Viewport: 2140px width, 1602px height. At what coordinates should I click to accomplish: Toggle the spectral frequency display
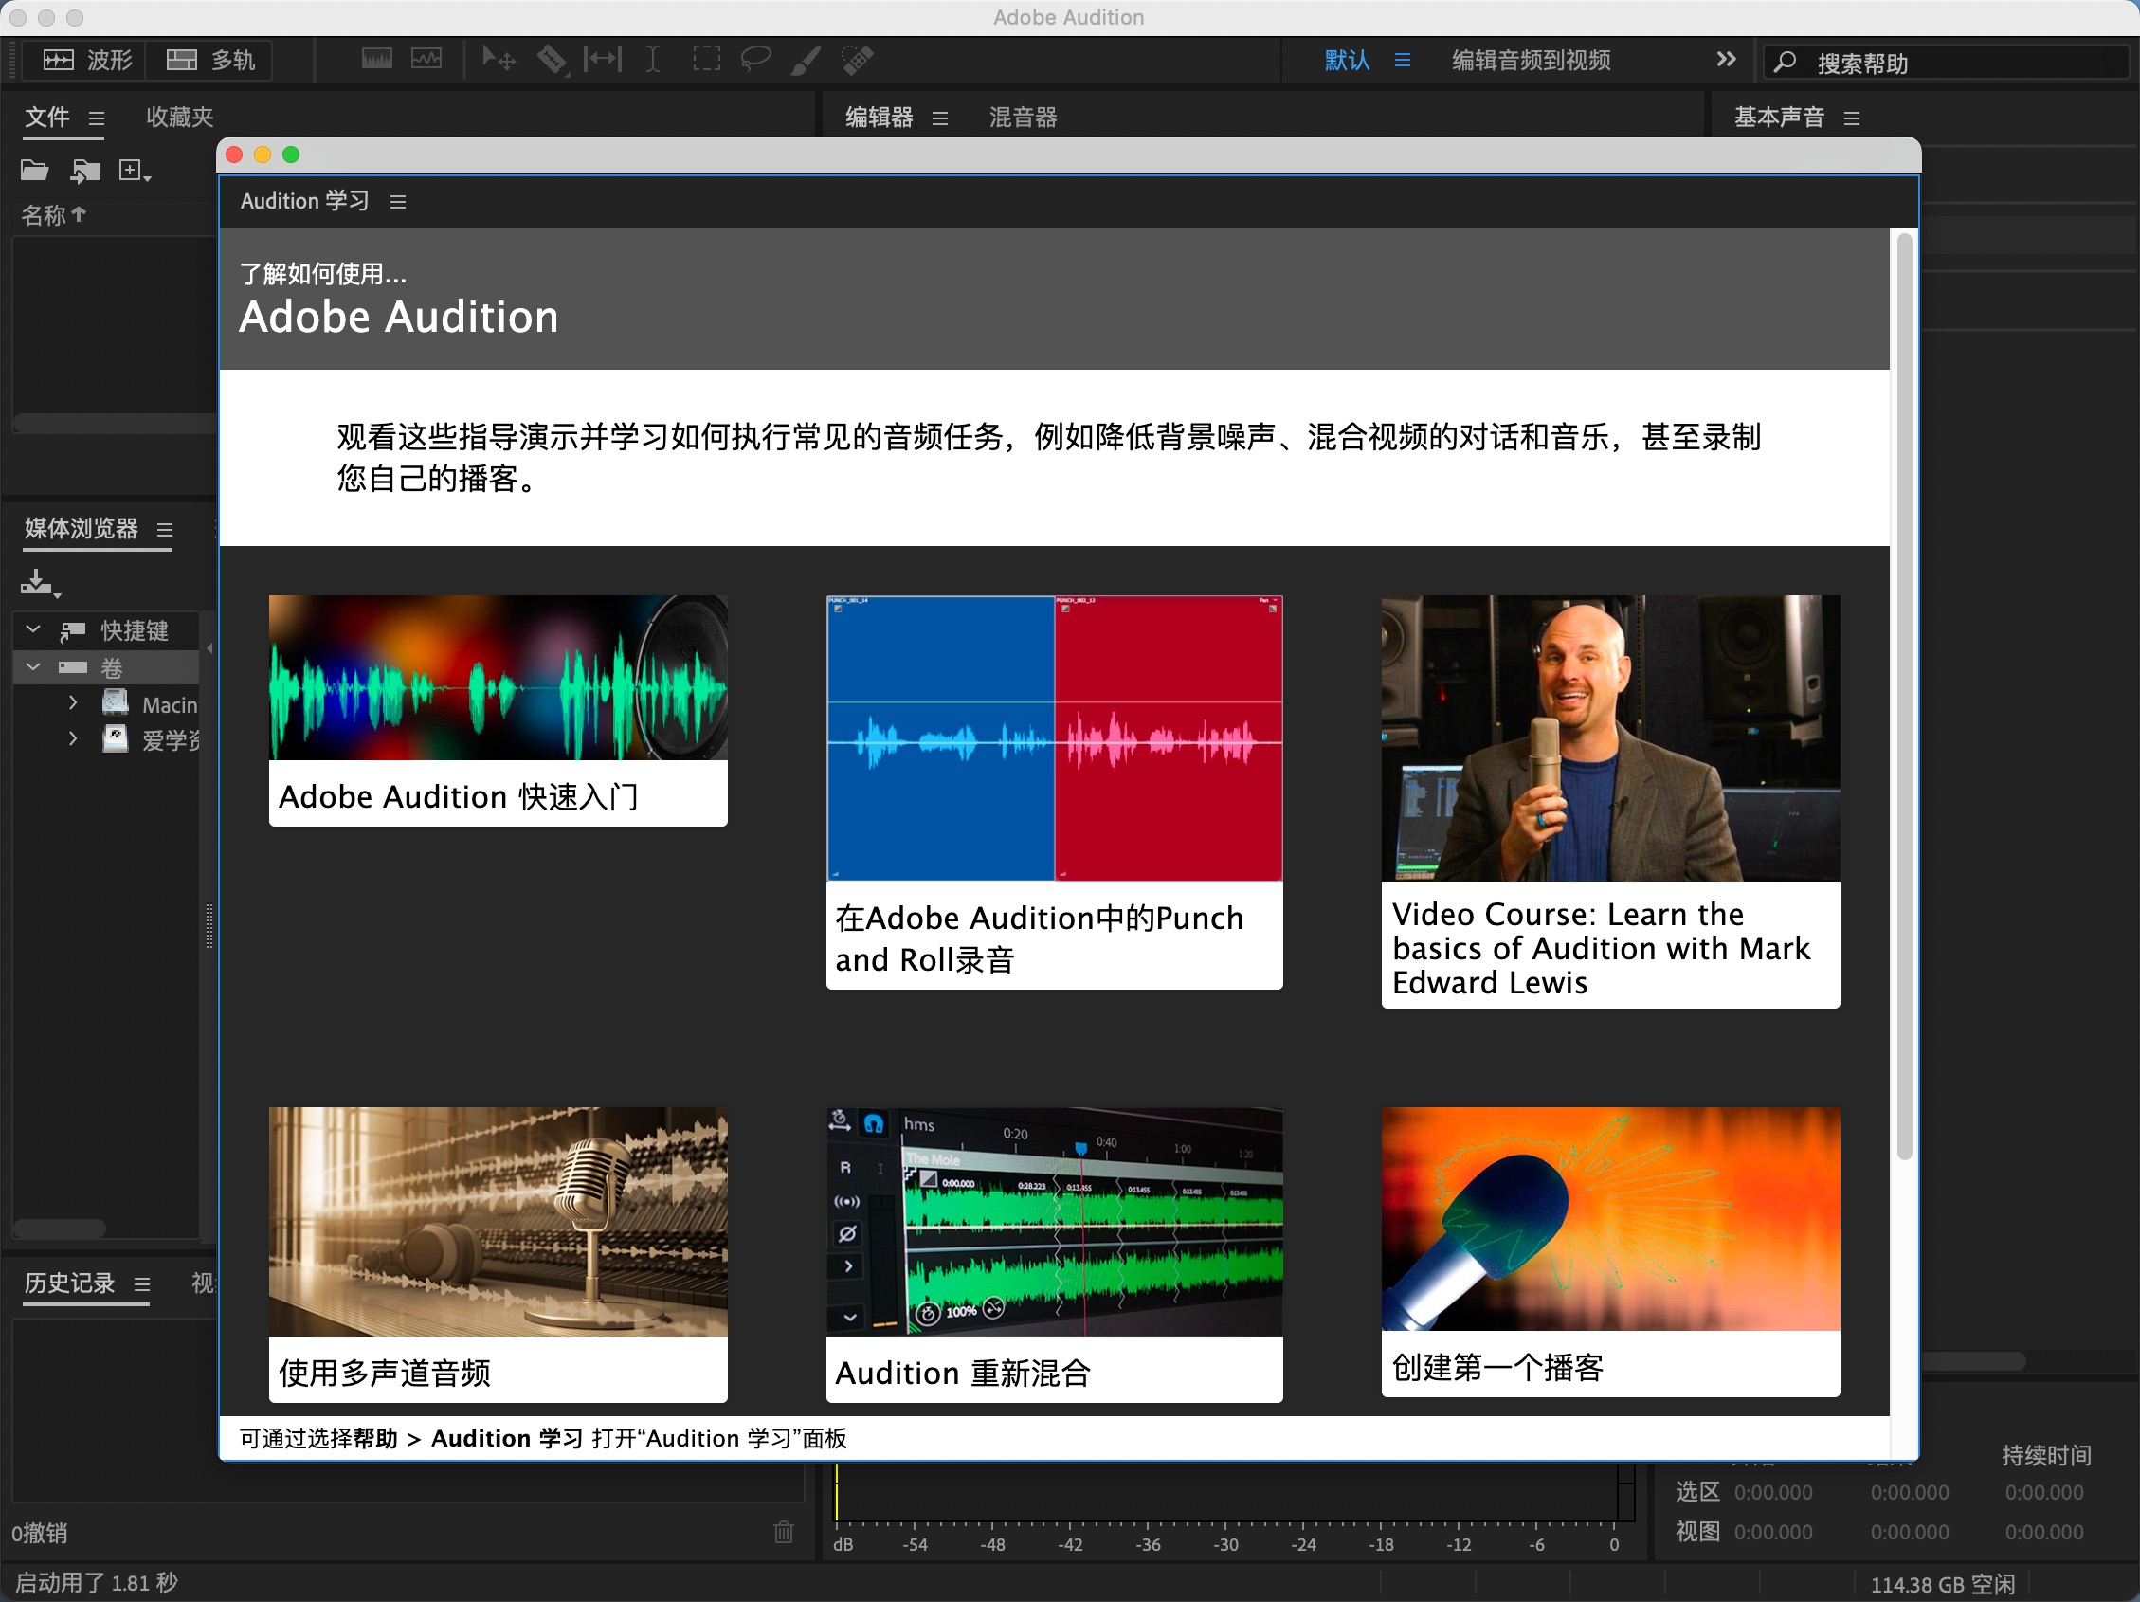376,60
